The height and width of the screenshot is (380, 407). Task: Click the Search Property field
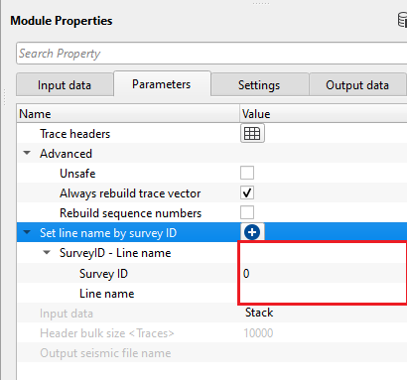pos(211,54)
